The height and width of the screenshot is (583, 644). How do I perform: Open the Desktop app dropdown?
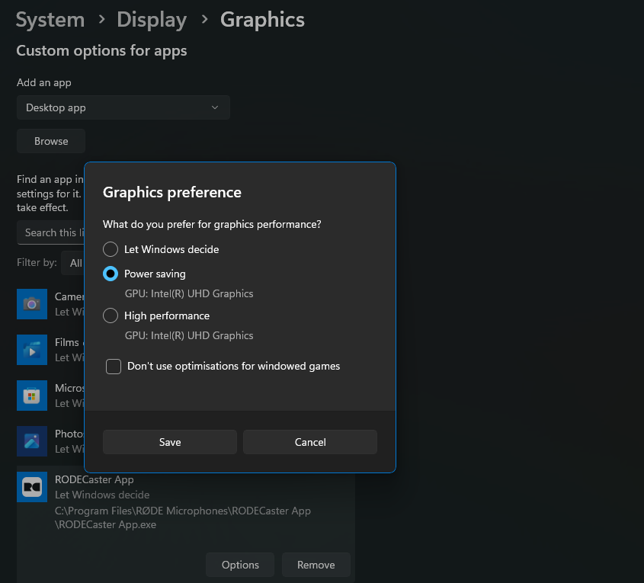123,107
